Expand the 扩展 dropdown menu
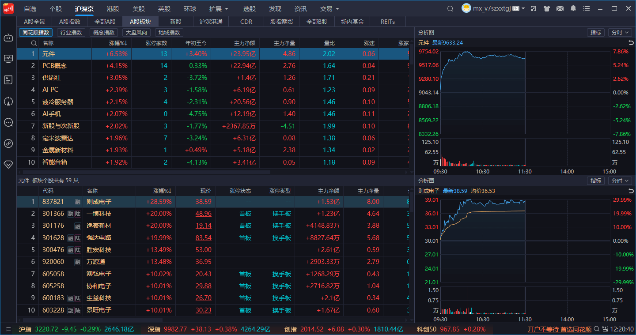Viewport: 636px width, 335px height. click(x=219, y=9)
